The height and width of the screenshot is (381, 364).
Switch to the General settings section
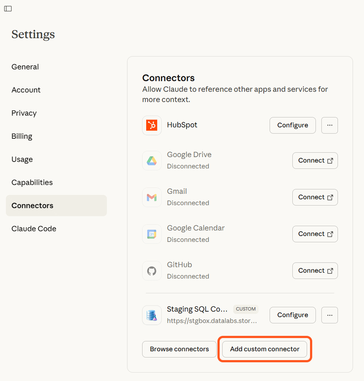pyautogui.click(x=25, y=67)
